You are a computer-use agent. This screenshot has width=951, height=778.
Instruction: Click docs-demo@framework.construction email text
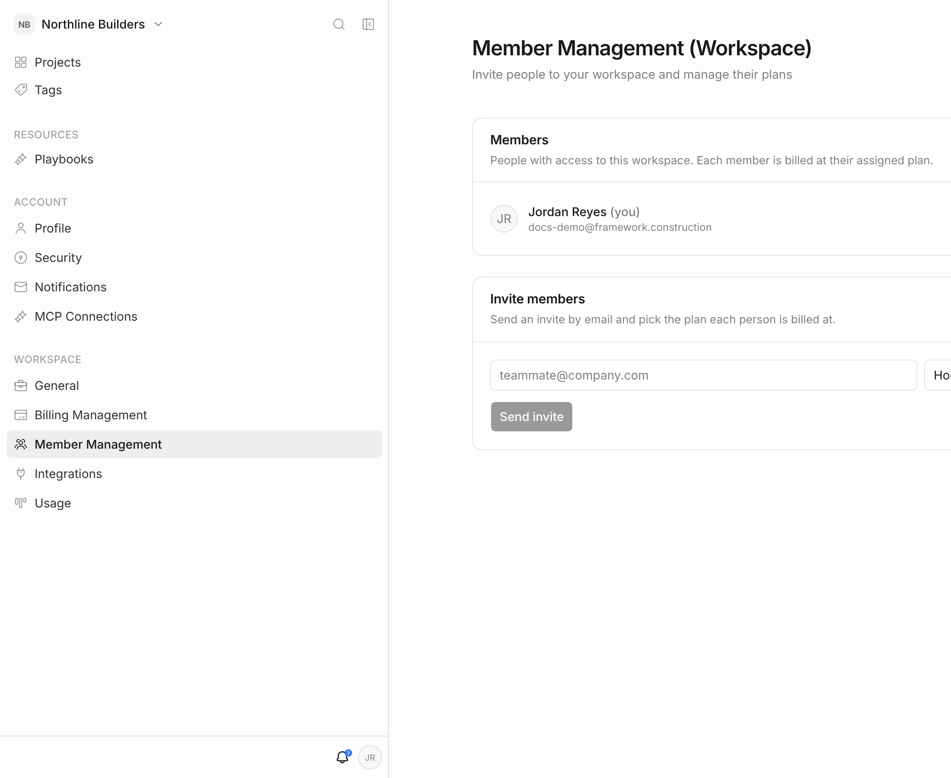[x=620, y=227]
